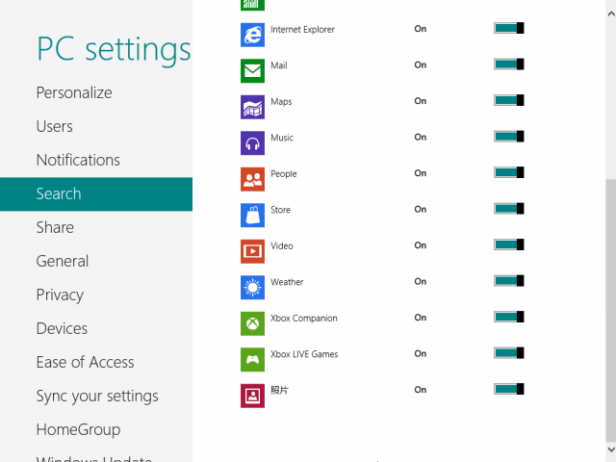Click the Xbox Companion icon

(252, 323)
